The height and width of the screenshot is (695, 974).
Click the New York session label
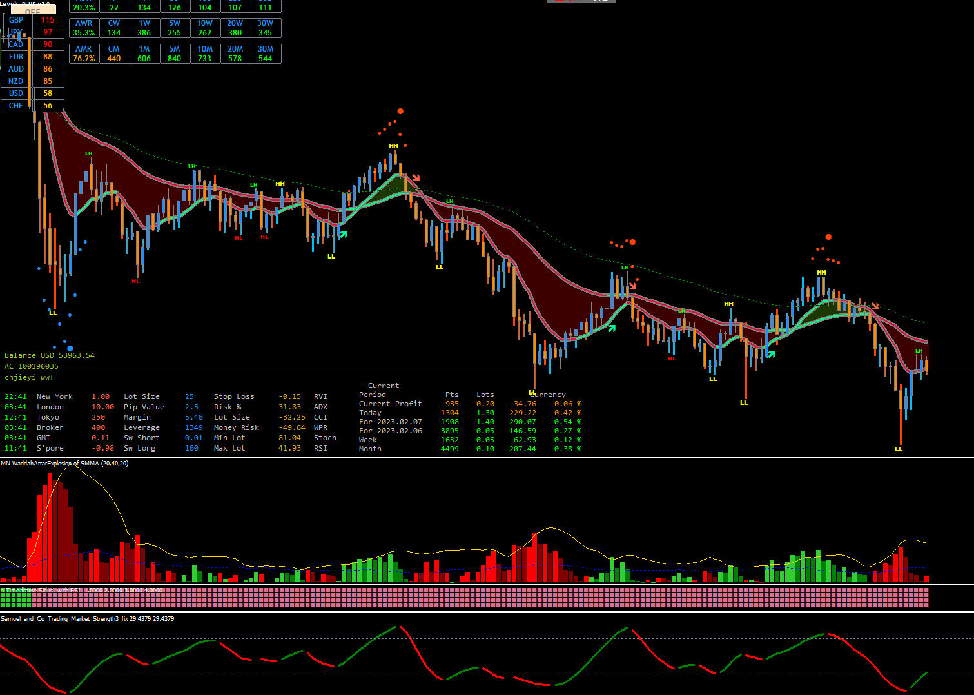click(55, 396)
